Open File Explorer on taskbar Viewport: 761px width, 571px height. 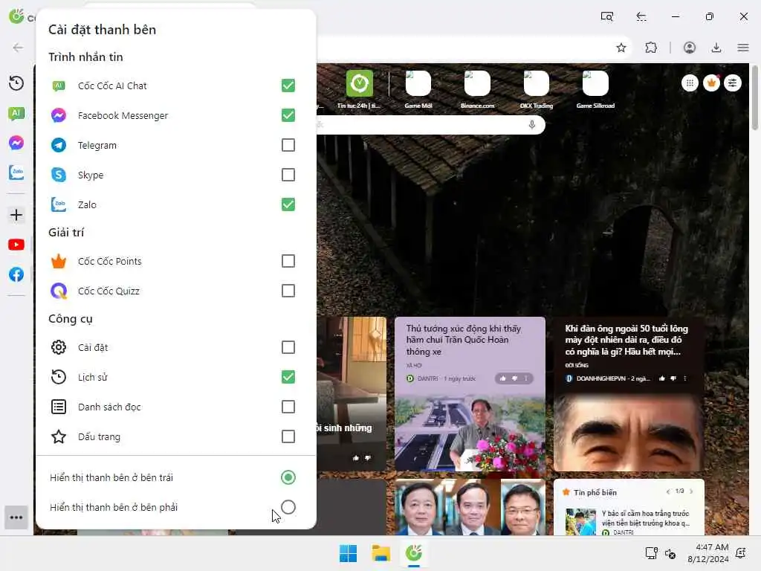(381, 553)
